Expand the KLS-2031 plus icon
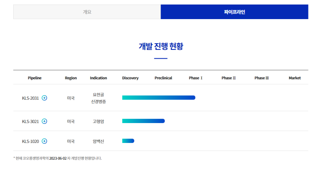 [45, 98]
